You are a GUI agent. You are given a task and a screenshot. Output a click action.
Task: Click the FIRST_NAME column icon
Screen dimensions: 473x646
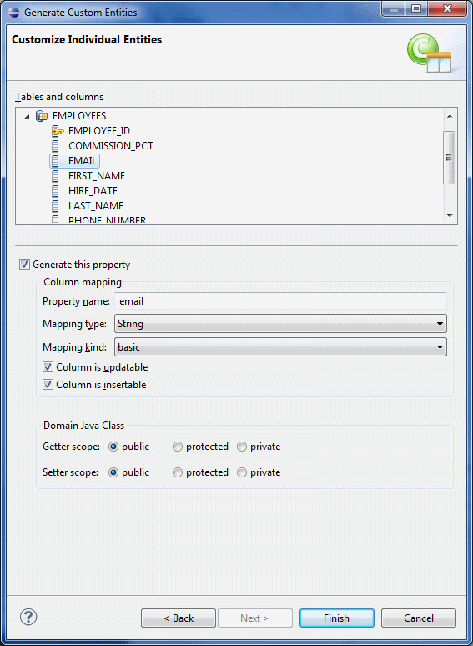coord(56,176)
